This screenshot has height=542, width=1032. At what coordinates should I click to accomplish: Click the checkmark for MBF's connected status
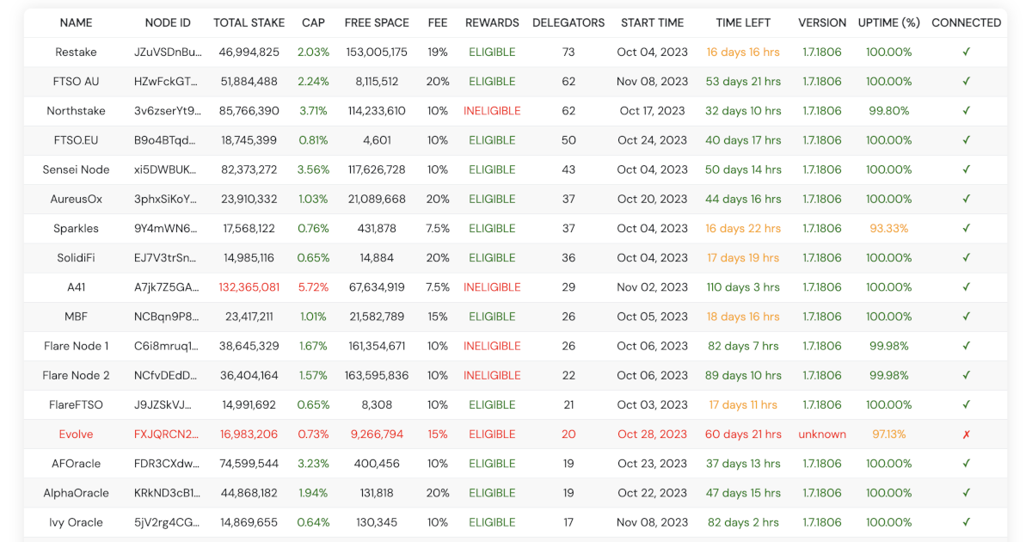[966, 317]
